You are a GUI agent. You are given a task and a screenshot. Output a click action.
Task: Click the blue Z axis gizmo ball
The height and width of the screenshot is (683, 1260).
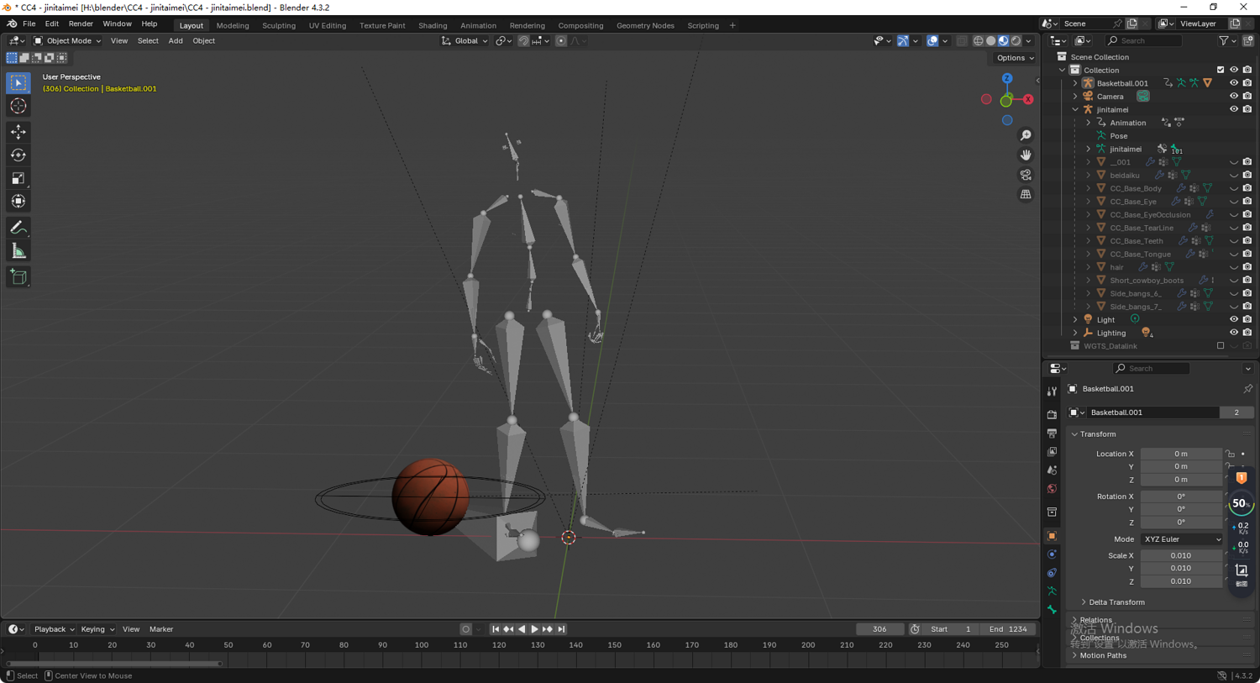[1007, 78]
